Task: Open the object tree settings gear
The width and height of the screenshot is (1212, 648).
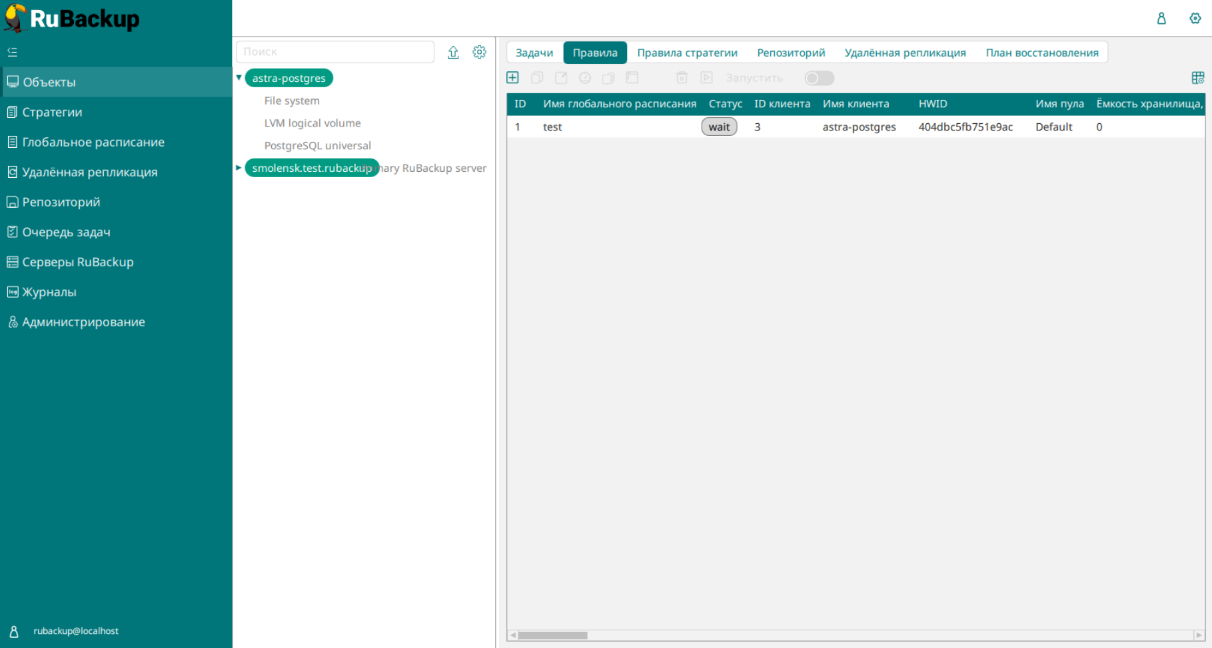Action: tap(479, 52)
